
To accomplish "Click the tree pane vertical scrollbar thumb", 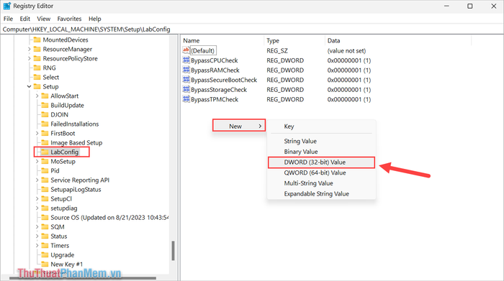I will (x=173, y=251).
